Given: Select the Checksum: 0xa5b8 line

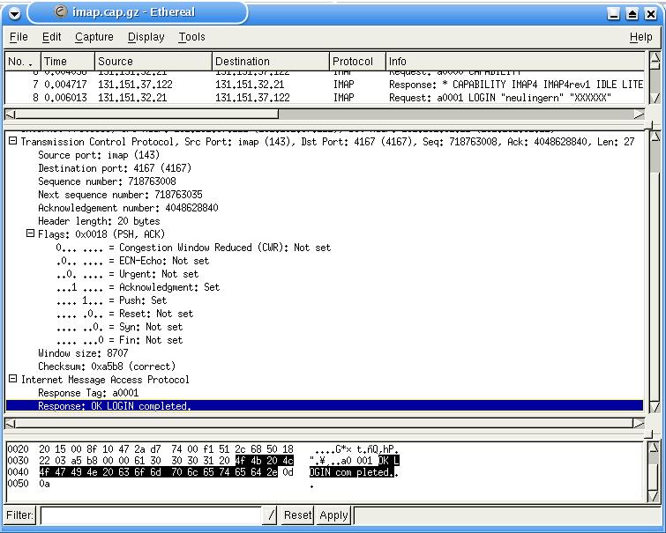Looking at the screenshot, I should [x=107, y=366].
